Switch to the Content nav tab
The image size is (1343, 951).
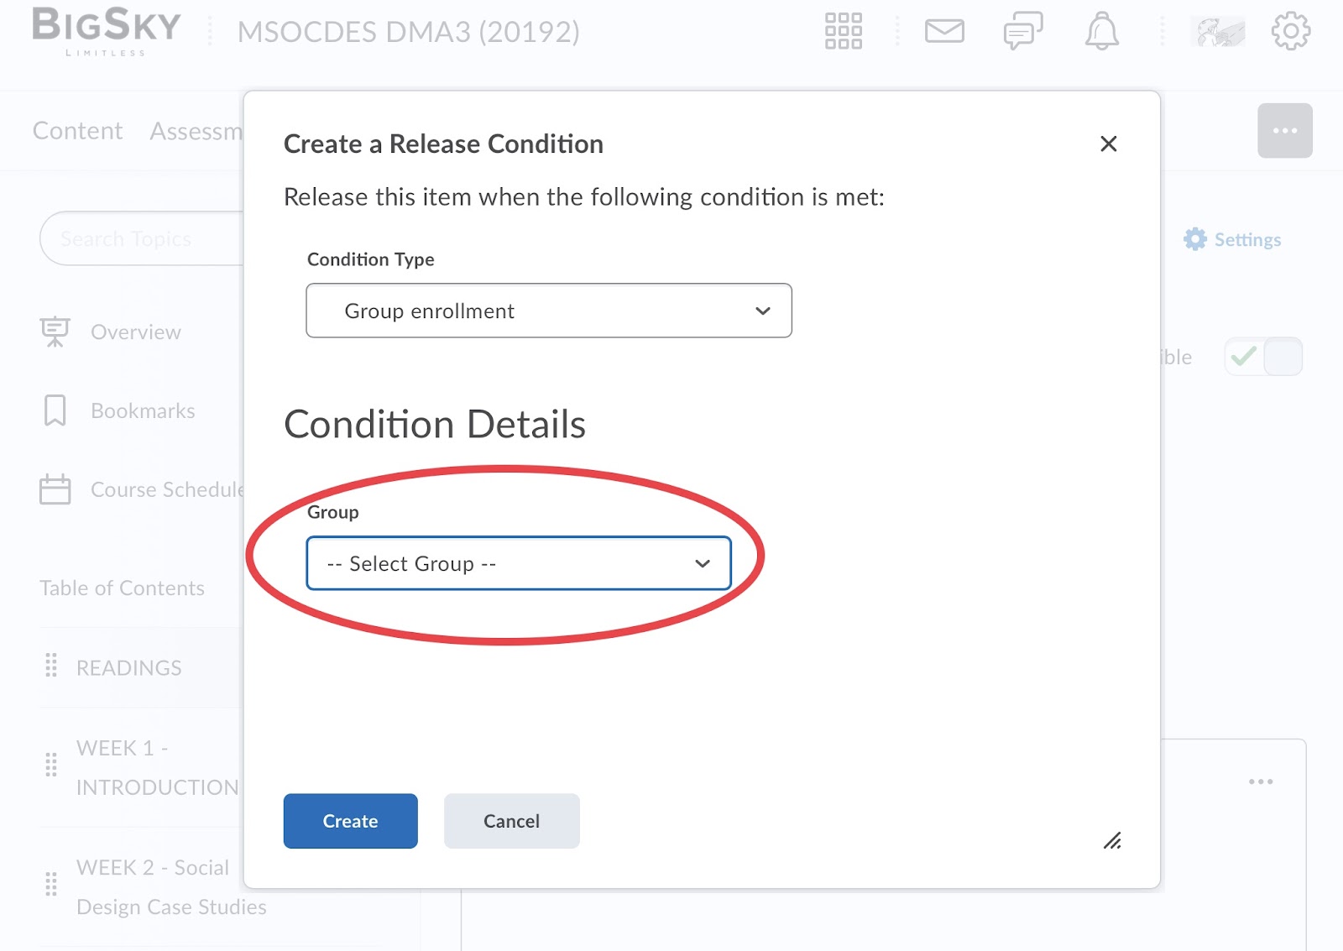[x=77, y=131]
